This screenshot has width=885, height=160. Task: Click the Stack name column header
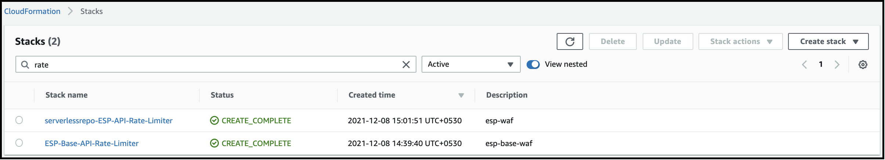point(66,95)
